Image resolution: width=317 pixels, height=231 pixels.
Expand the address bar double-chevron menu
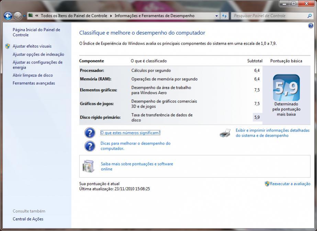point(37,15)
